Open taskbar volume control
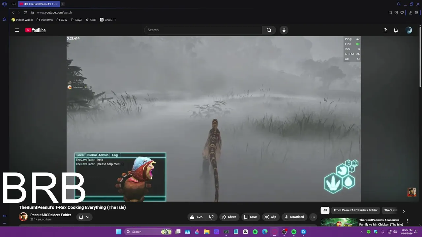Image resolution: width=422 pixels, height=237 pixels. point(395,232)
